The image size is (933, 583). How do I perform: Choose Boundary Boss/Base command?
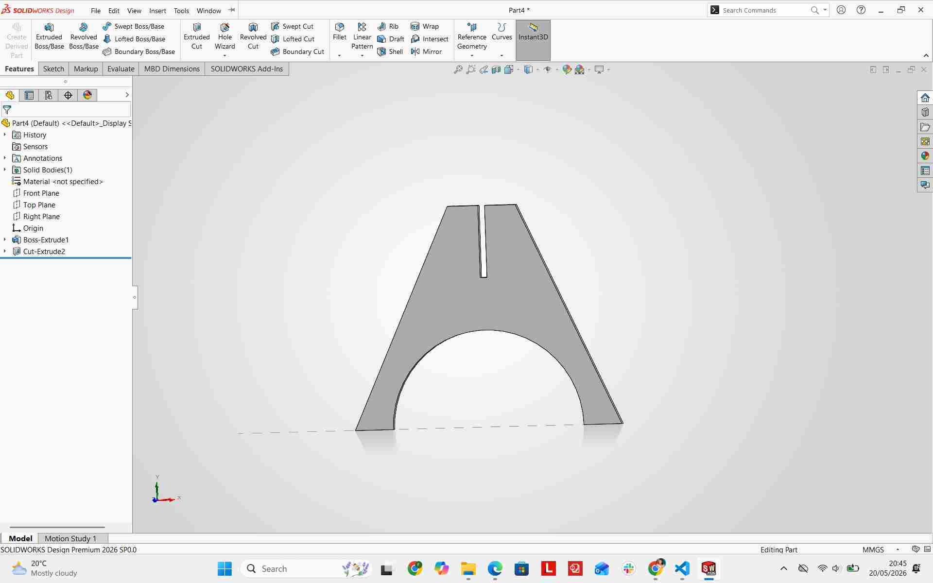139,51
